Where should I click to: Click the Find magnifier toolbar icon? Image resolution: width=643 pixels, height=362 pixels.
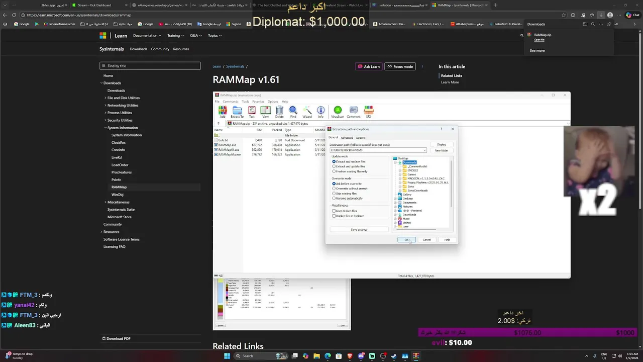(x=293, y=112)
